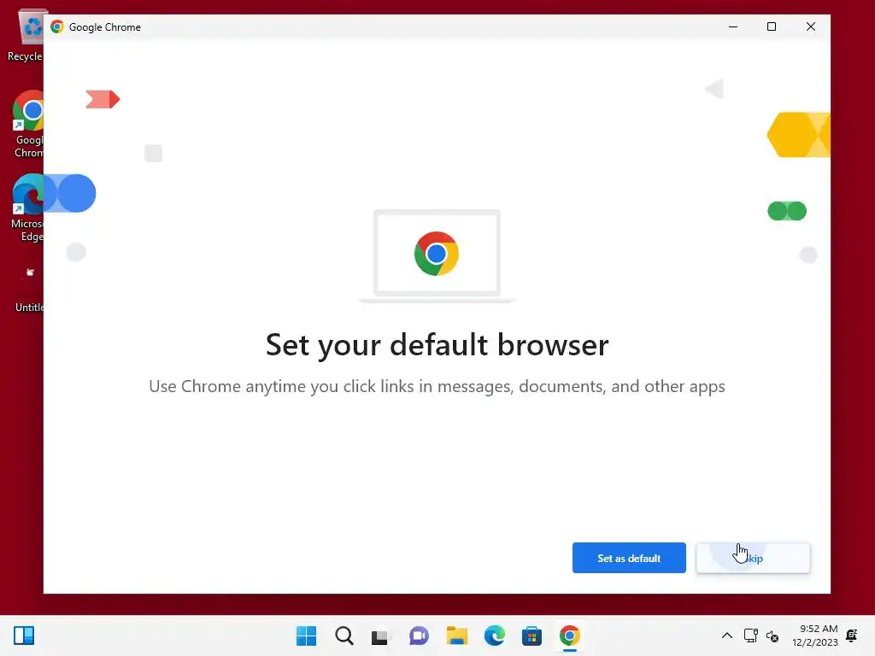Select Microsoft Edge desktop shortcut
Image resolution: width=875 pixels, height=656 pixels.
click(x=26, y=208)
